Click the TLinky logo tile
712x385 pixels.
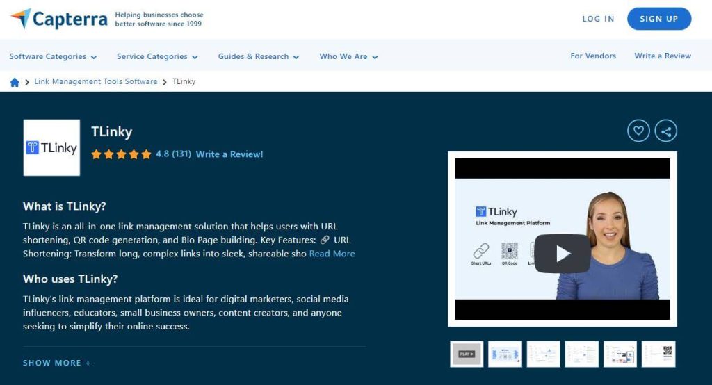coord(51,147)
